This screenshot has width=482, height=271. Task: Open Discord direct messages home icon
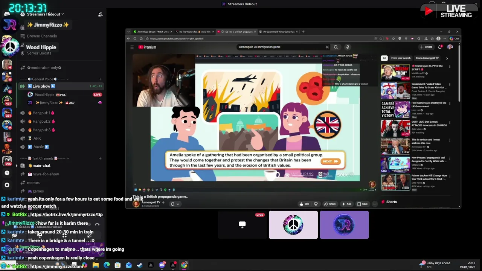(x=7, y=14)
